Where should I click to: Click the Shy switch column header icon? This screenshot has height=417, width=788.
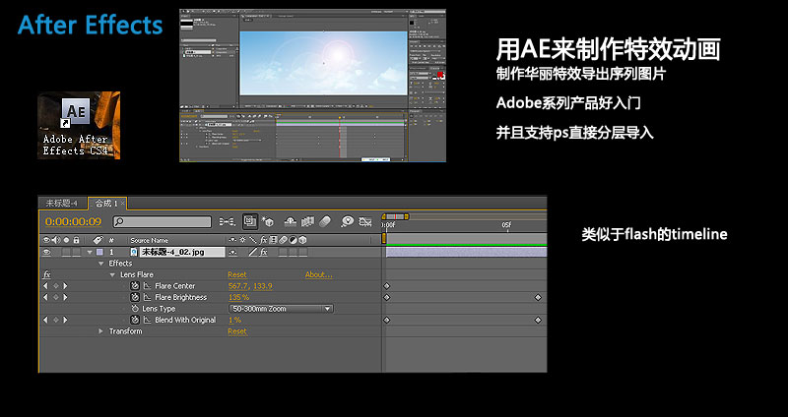[x=232, y=240]
